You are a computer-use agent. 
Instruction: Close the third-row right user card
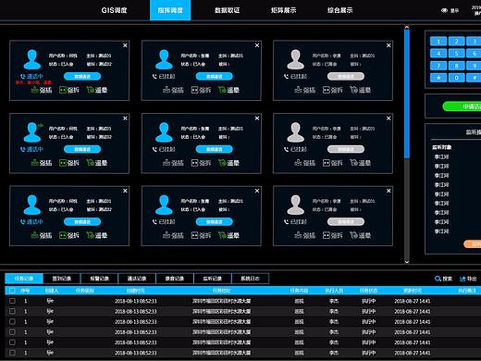tap(388, 191)
